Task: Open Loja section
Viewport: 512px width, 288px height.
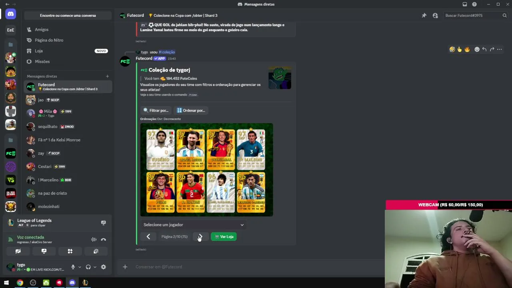Action: pyautogui.click(x=68, y=51)
